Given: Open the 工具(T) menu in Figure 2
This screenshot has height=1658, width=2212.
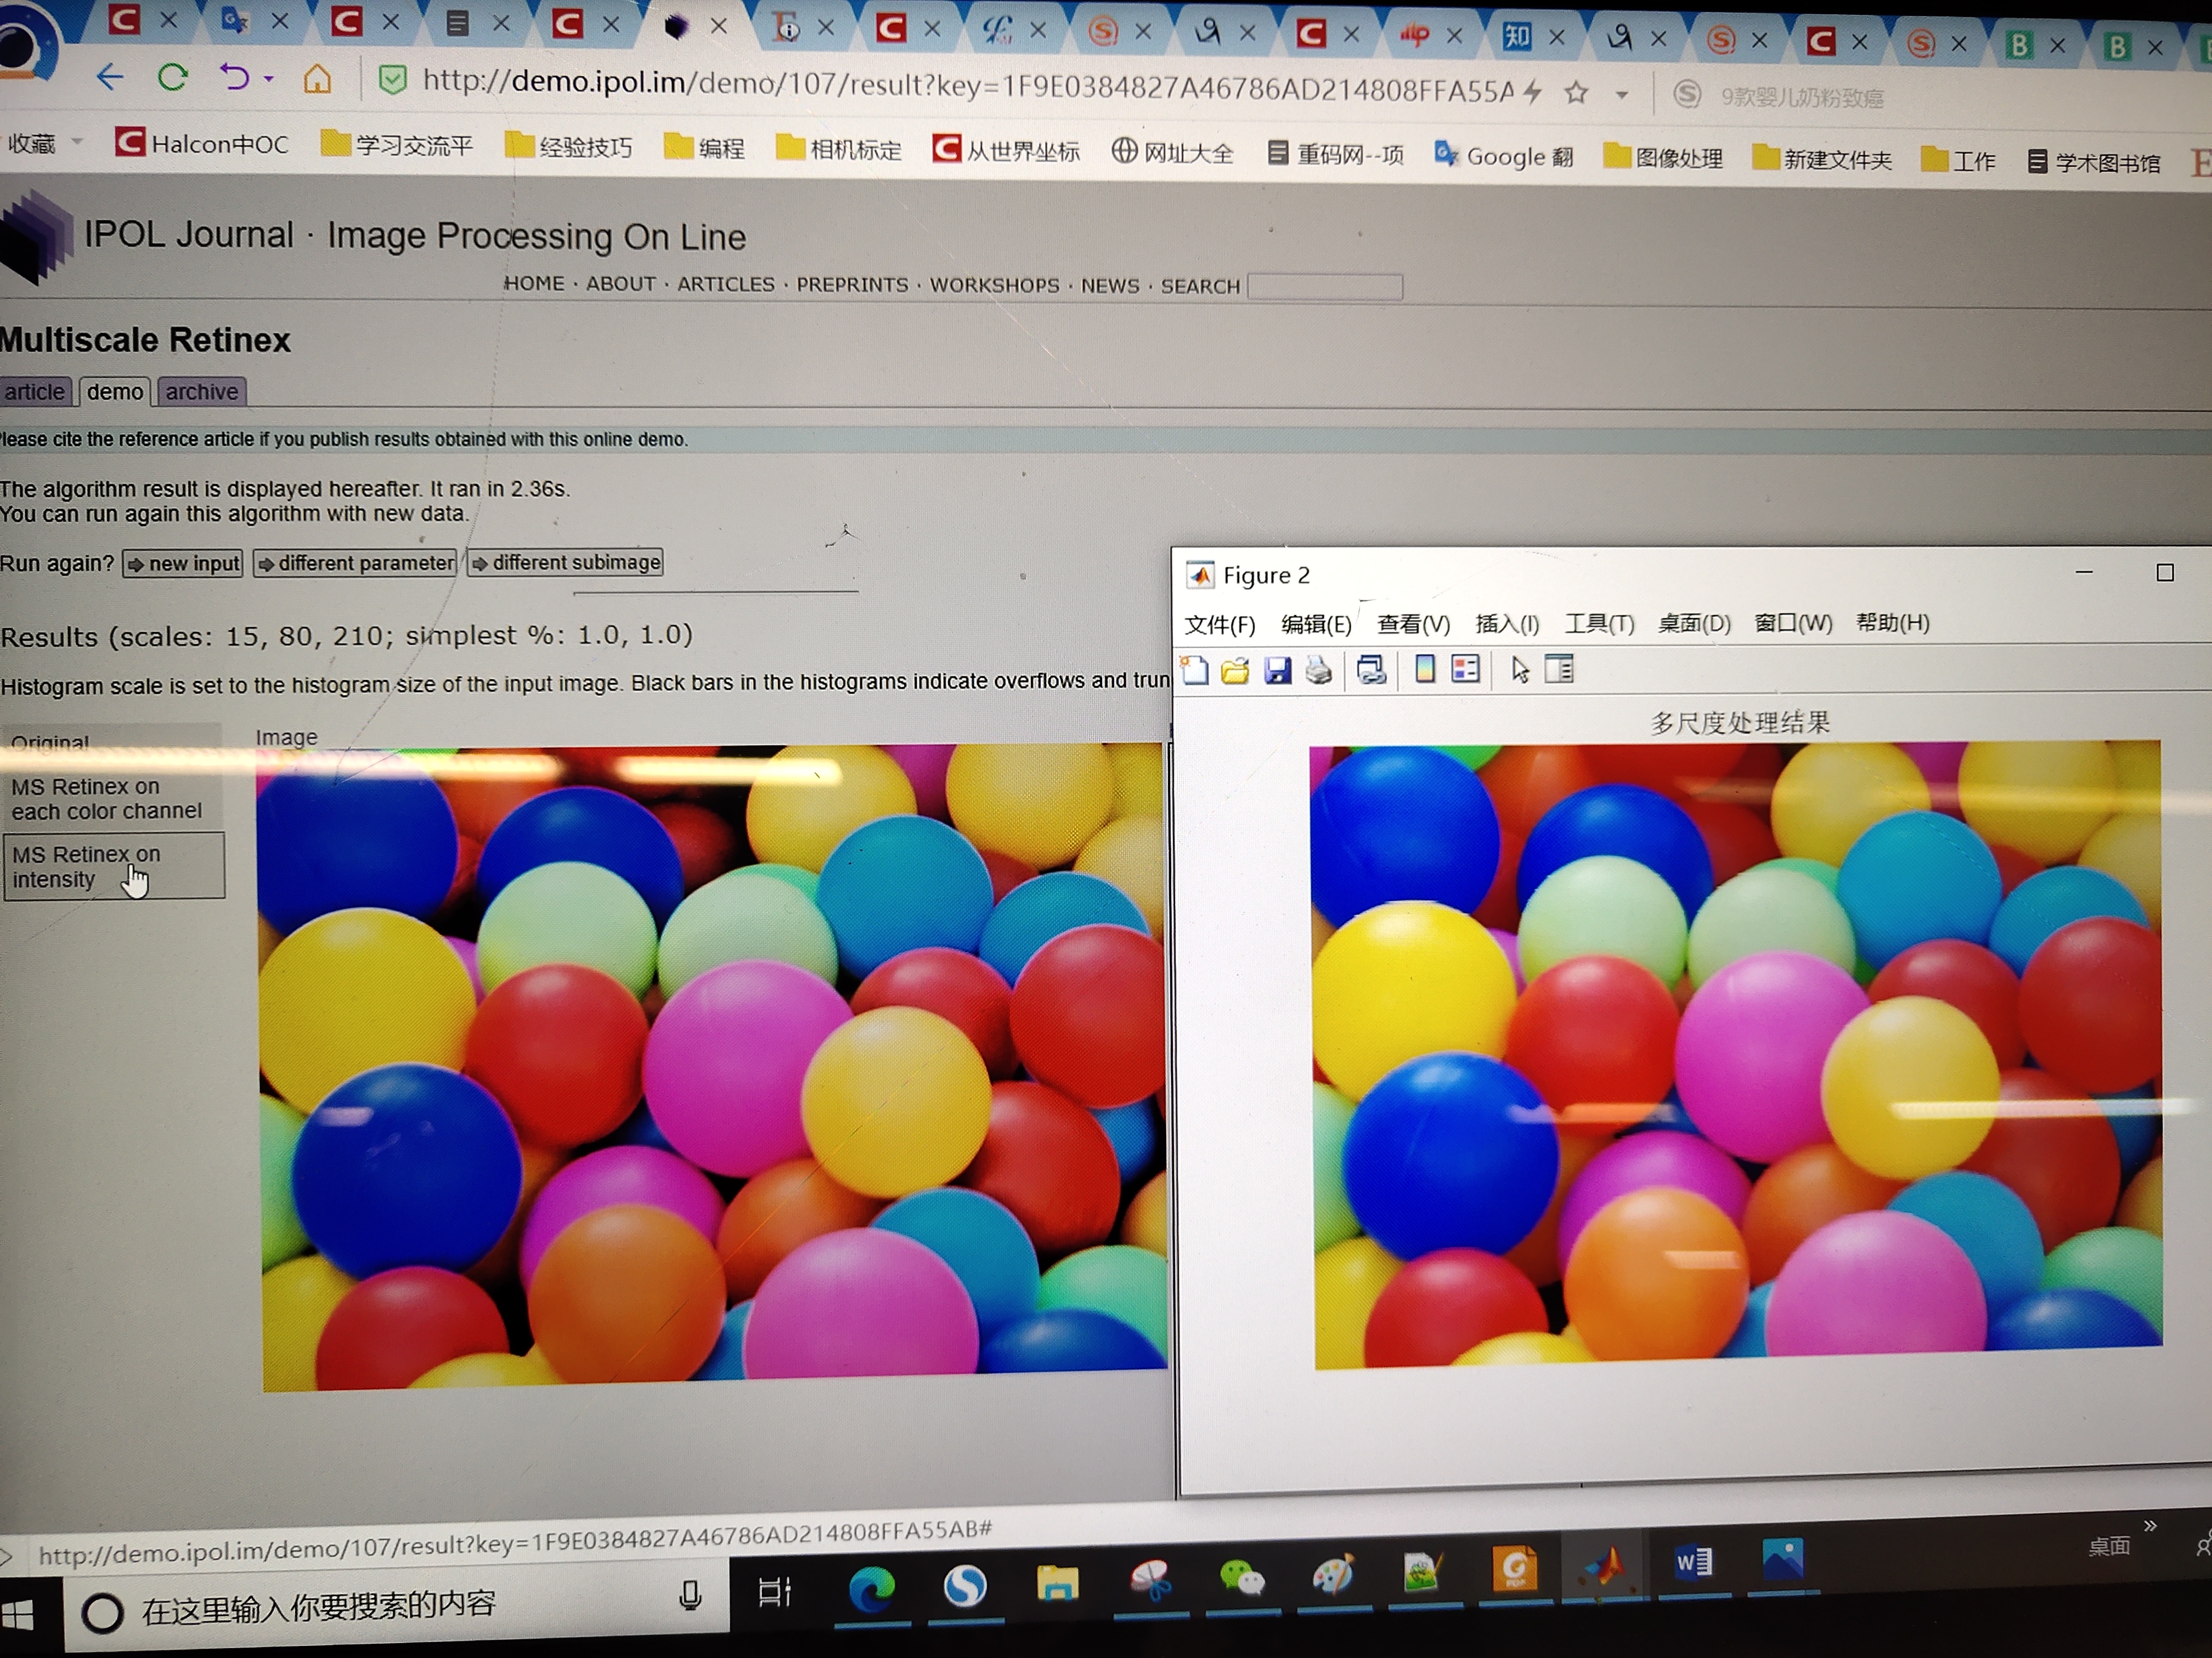Looking at the screenshot, I should click(x=1599, y=623).
